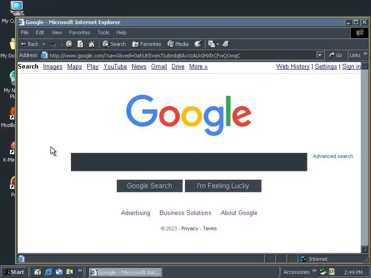Click the Stop loading icon

click(69, 44)
